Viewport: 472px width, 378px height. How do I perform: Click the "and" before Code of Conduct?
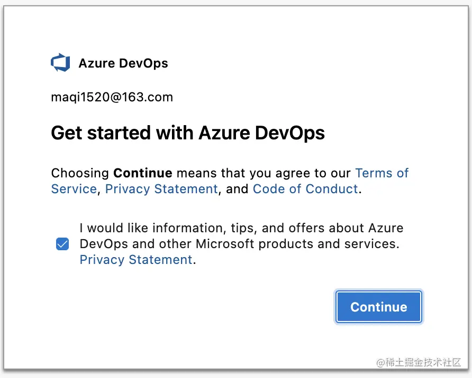pos(237,189)
